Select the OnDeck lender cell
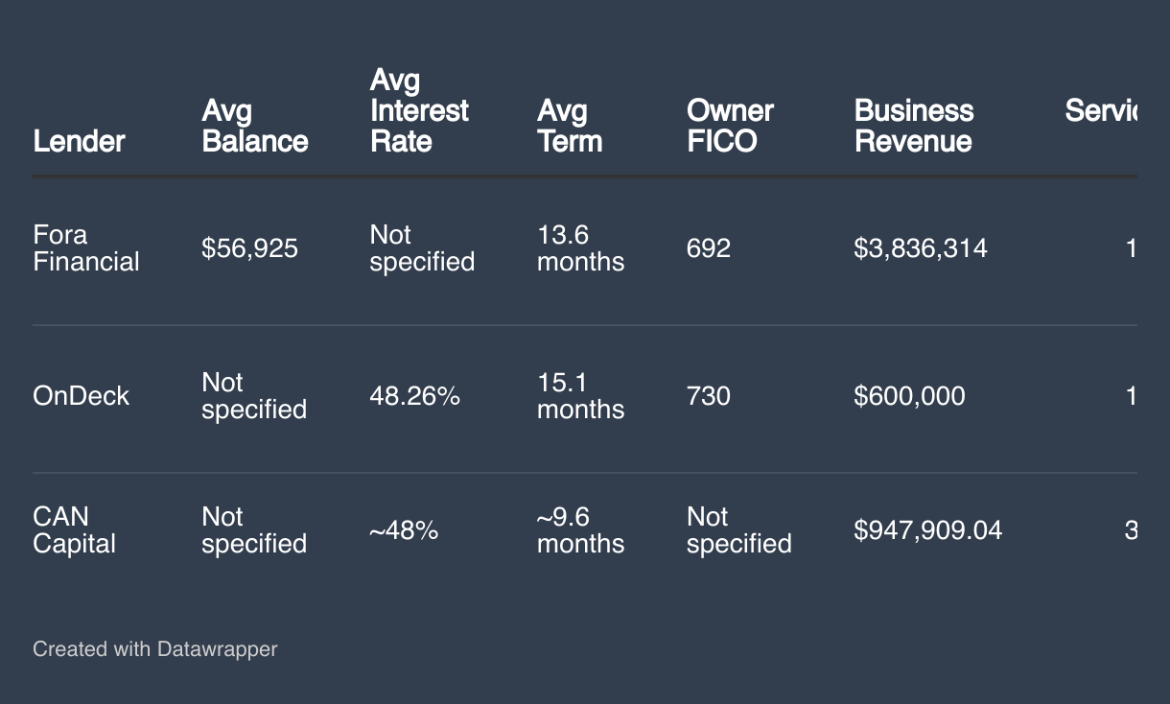Image resolution: width=1170 pixels, height=704 pixels. (81, 396)
